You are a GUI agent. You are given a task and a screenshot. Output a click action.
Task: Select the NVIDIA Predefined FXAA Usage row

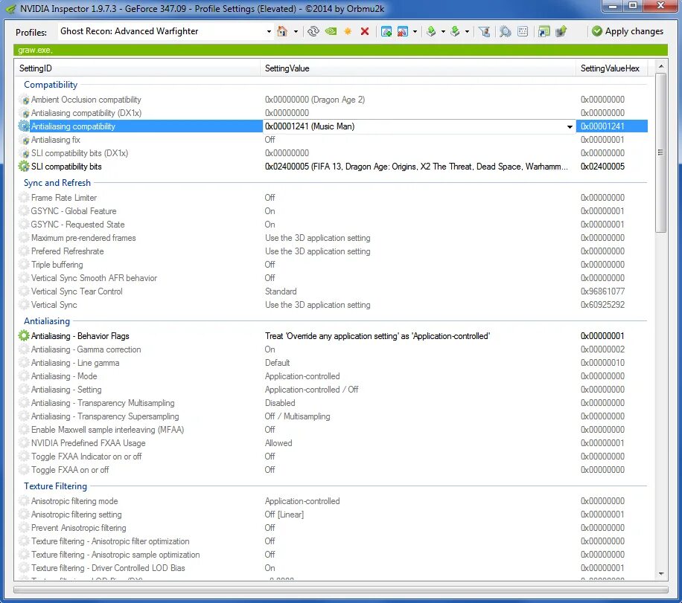333,443
